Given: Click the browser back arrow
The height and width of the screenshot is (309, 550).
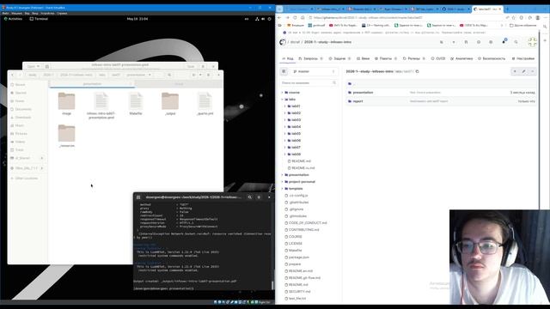Looking at the screenshot, I should point(279,17).
